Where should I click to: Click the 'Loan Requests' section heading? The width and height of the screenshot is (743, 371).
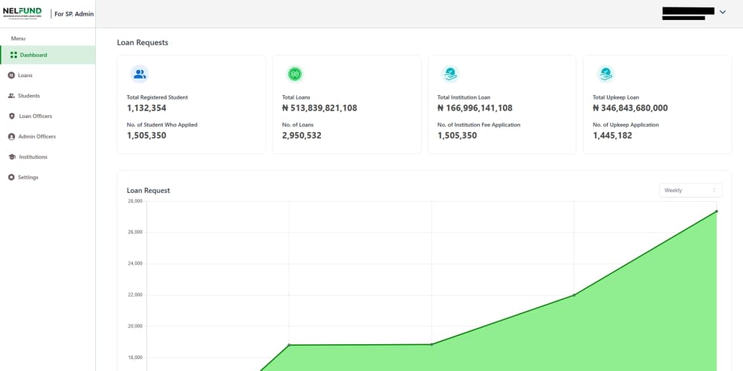tap(143, 42)
